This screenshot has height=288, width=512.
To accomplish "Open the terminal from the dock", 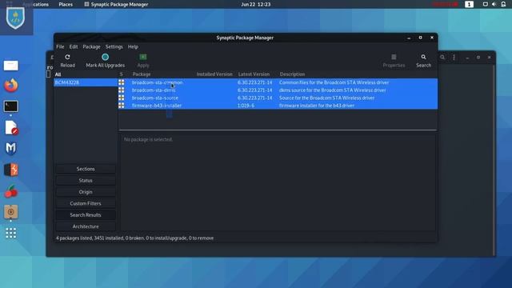I will click(x=10, y=106).
